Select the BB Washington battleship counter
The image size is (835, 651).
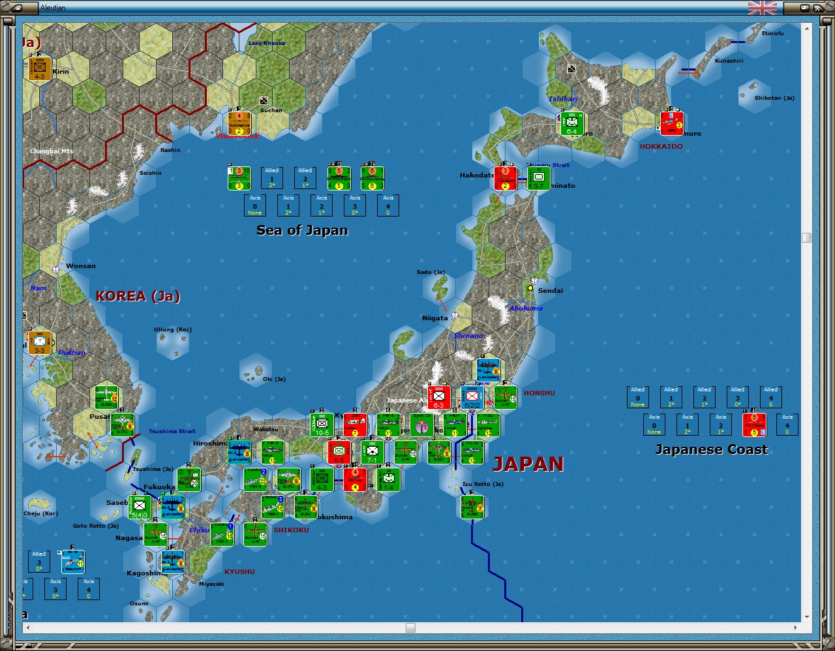click(x=339, y=178)
